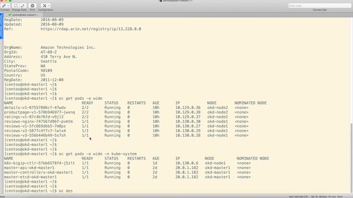Click the text 'Amazon Technologies Inc.'

(68, 47)
